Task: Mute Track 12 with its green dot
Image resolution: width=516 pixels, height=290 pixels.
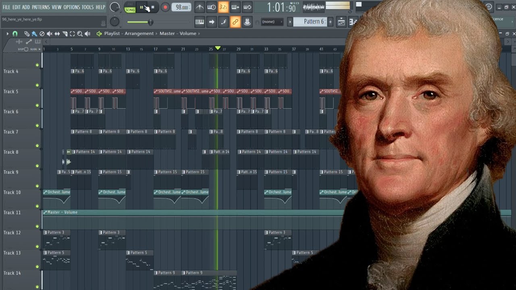Action: pos(37,246)
